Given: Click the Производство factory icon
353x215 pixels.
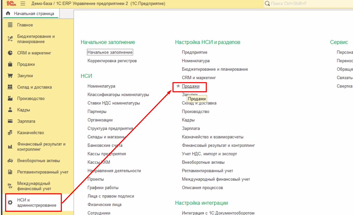Looking at the screenshot, I should 10,98.
